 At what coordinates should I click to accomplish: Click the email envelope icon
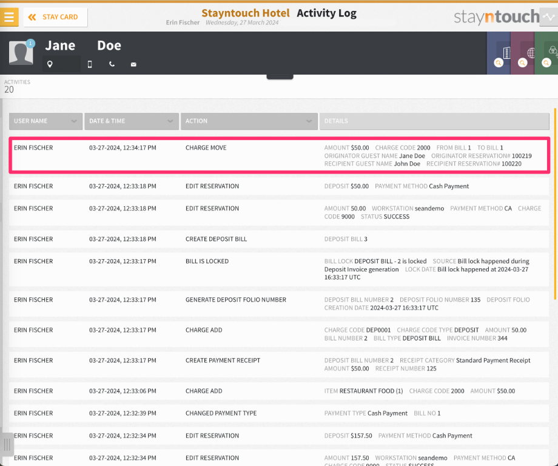[133, 64]
